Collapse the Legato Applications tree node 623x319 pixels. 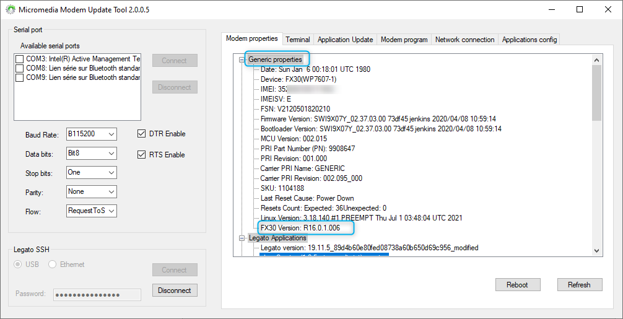click(242, 238)
